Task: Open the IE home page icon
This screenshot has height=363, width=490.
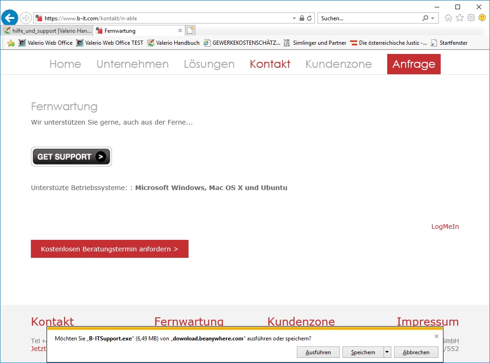Action: [x=449, y=18]
